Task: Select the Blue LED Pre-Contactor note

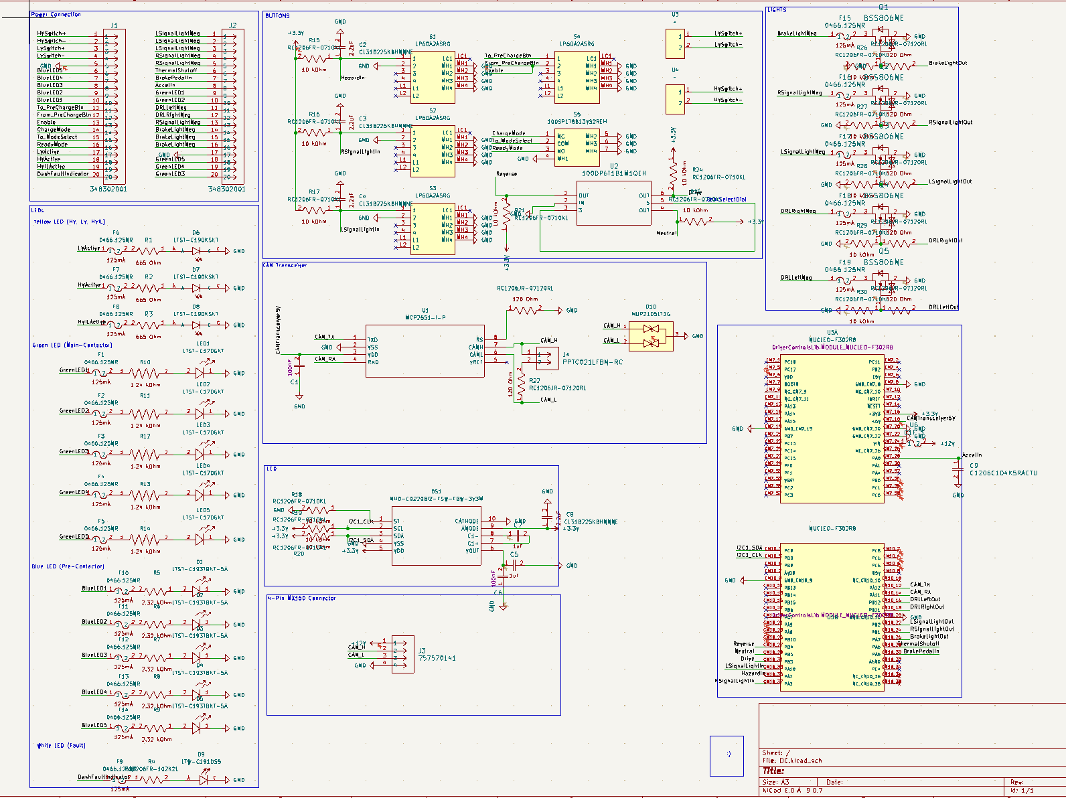Action: (x=68, y=566)
